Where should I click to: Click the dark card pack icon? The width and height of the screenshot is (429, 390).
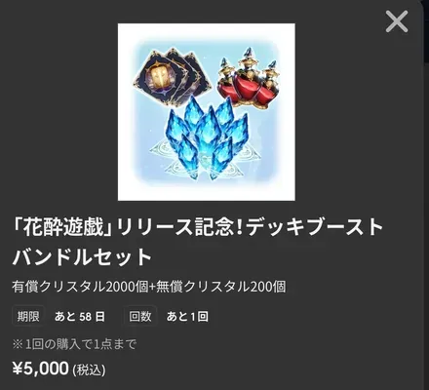coord(173,76)
